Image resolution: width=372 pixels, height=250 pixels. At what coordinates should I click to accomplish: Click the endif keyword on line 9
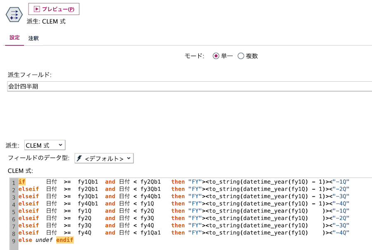[x=65, y=240]
